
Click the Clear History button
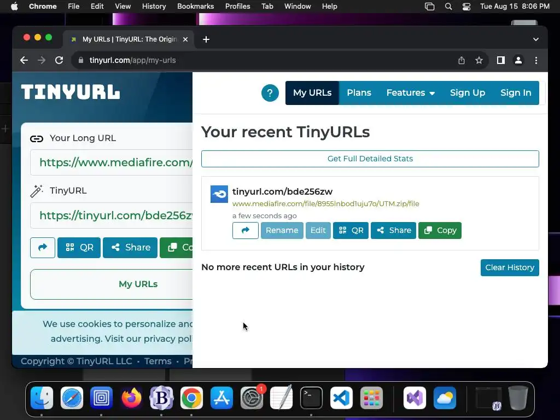tap(510, 267)
